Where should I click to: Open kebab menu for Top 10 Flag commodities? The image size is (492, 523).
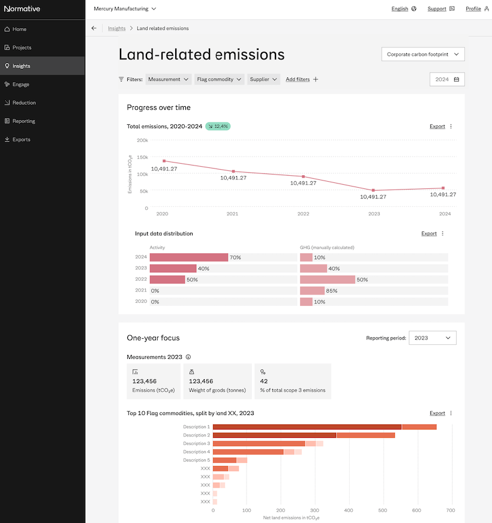(451, 413)
